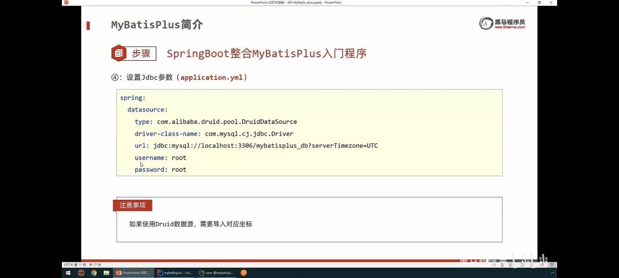Open the orange round app in the taskbar

click(244, 273)
